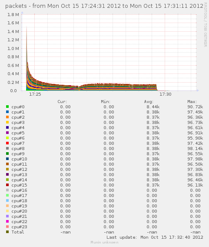Click the dark red cpu#15 swatch
The height and width of the screenshot is (247, 209).
[7, 185]
